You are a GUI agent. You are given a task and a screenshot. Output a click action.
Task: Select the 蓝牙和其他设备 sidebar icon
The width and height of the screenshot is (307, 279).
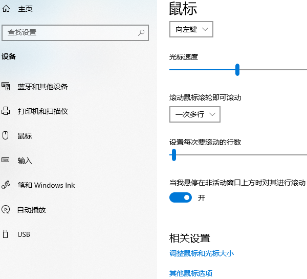pyautogui.click(x=6, y=86)
